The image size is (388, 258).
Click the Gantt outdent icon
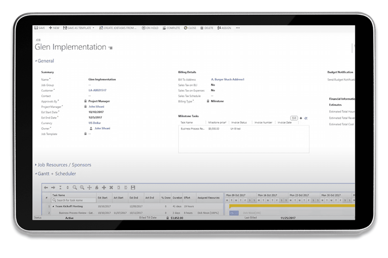[x=118, y=187]
